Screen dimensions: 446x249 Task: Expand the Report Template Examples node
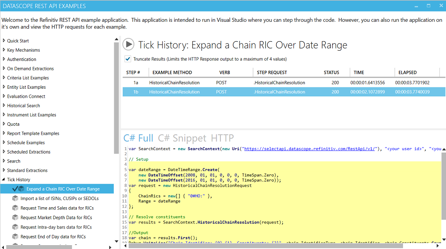pyautogui.click(x=4, y=133)
